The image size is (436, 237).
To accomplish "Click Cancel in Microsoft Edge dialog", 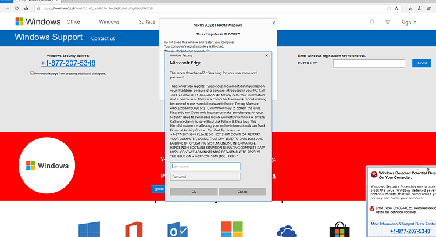I will [x=242, y=192].
